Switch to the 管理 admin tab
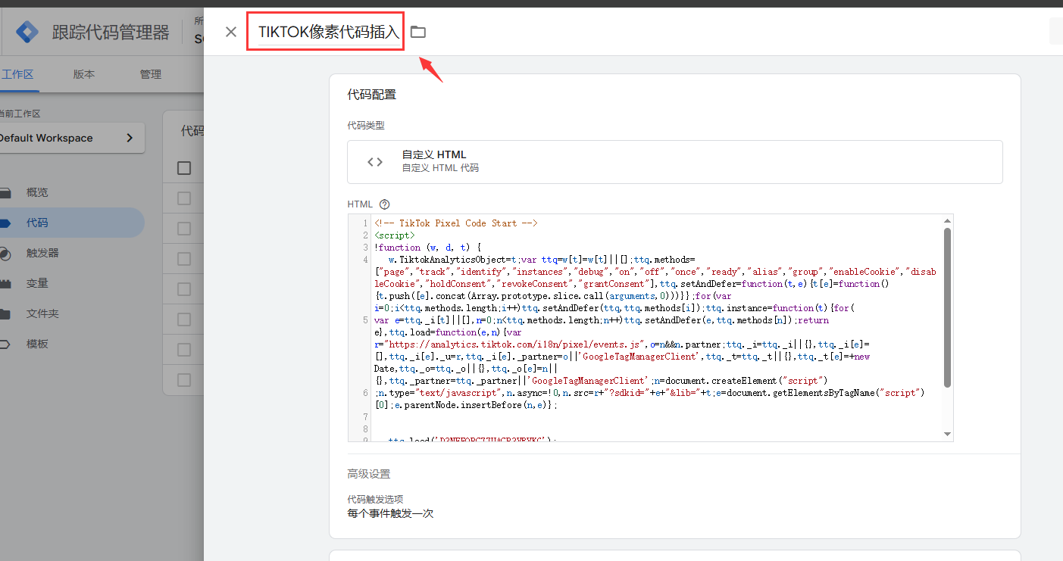1063x561 pixels. [x=150, y=74]
